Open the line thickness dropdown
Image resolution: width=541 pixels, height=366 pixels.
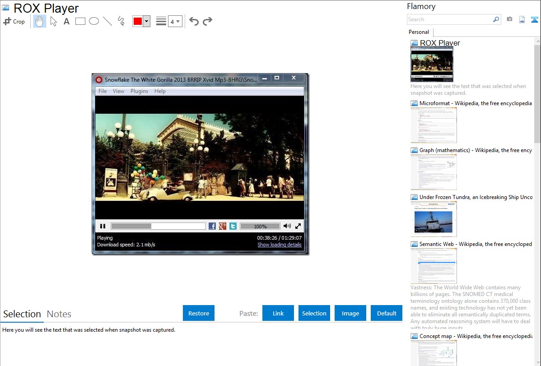175,21
